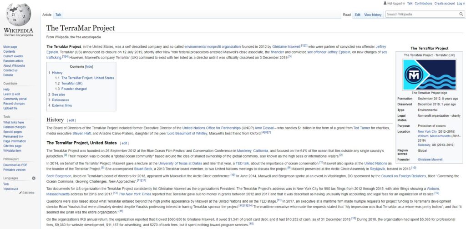
Task: Open the Wikidata item
Action: 12,151
